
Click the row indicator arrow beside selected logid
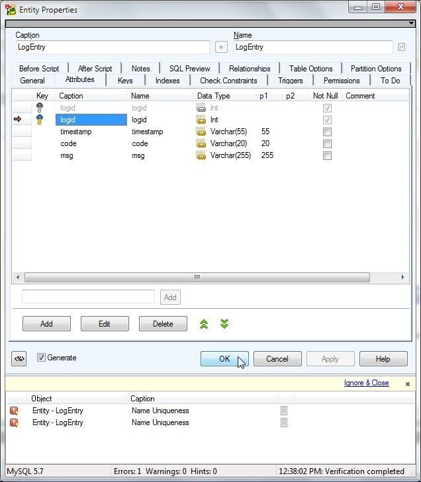[17, 119]
